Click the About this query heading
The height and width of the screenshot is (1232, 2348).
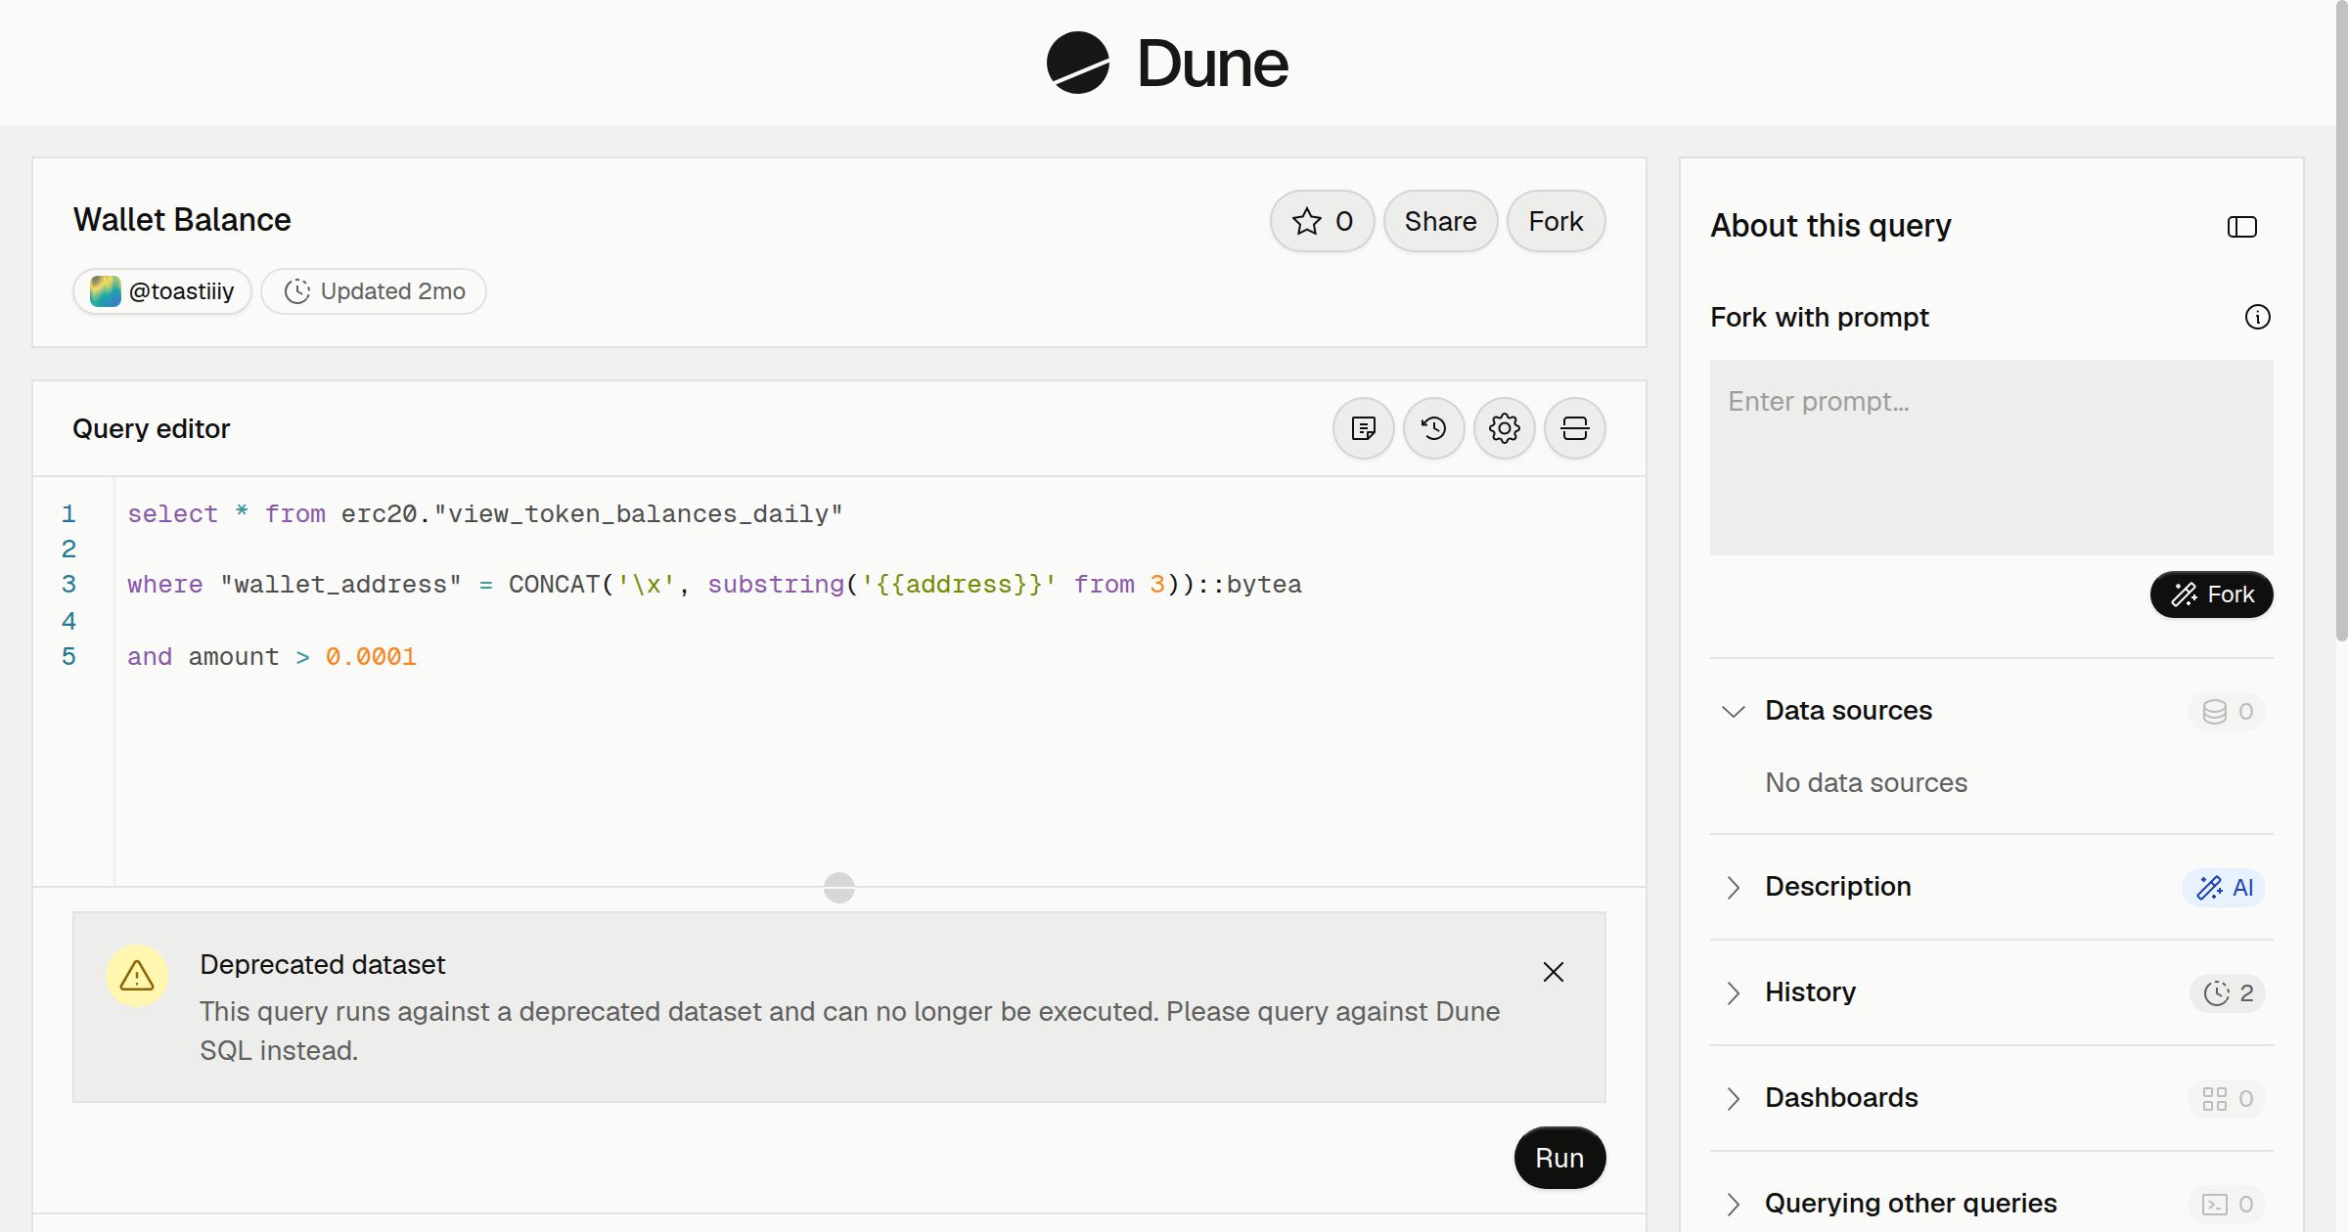1830,226
